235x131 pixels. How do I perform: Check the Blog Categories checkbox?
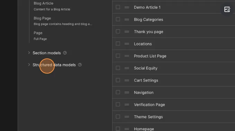click(118, 19)
